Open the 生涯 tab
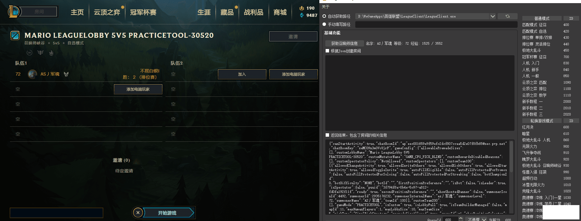The height and width of the screenshot is (221, 581). pyautogui.click(x=204, y=12)
